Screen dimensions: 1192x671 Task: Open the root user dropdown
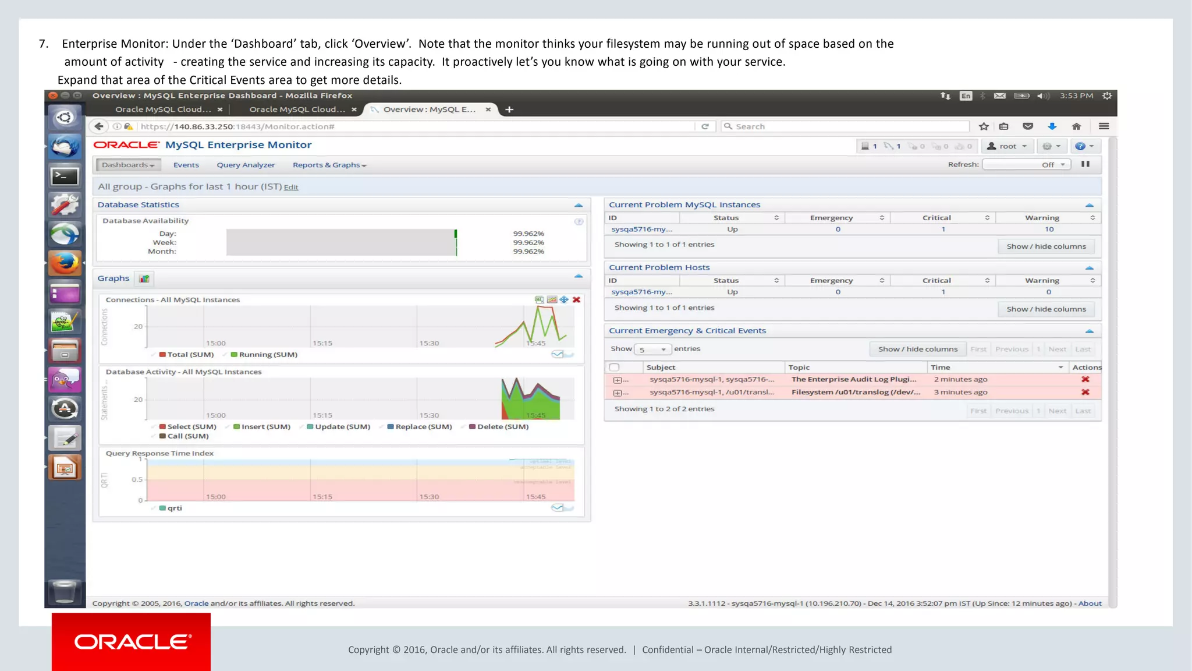point(1007,146)
